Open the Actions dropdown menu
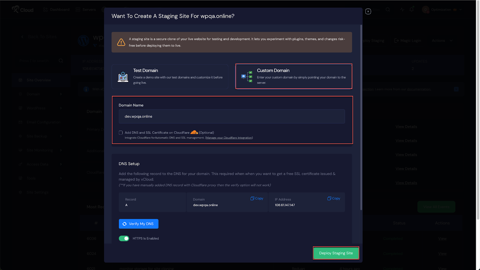The image size is (480, 270). point(441,40)
